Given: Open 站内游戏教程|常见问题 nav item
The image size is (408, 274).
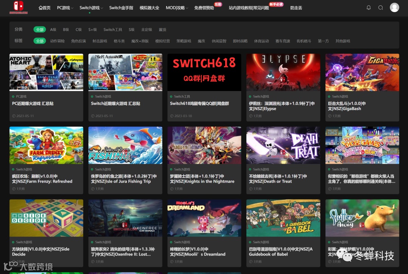Looking at the screenshot, I should [x=249, y=8].
